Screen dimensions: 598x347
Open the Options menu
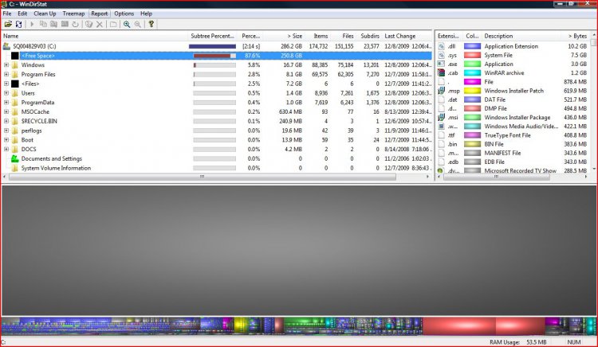click(124, 14)
